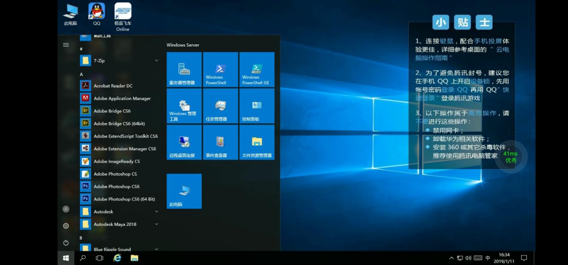Launch Adobe ExtendScript Toolkit CS6
Screen dimensions: 568x265
119,136
